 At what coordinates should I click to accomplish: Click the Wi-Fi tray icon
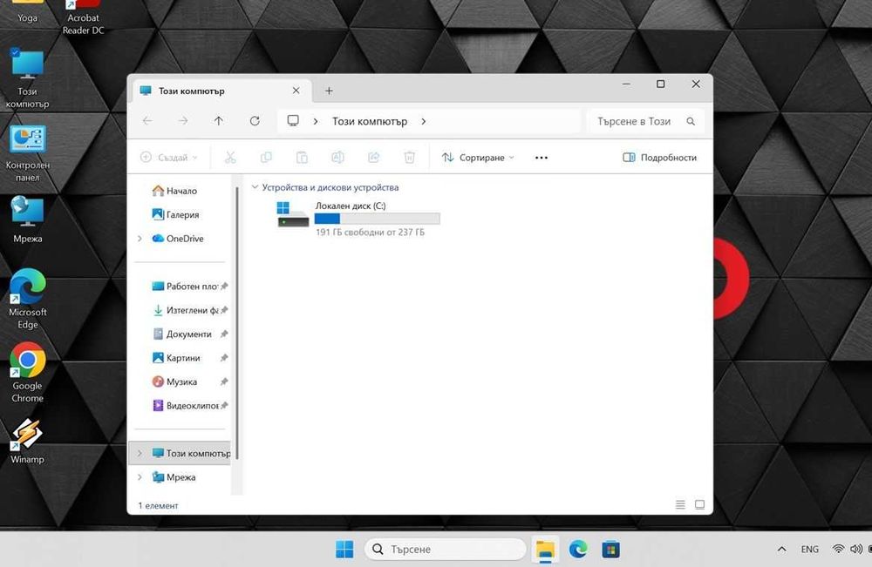pos(838,550)
